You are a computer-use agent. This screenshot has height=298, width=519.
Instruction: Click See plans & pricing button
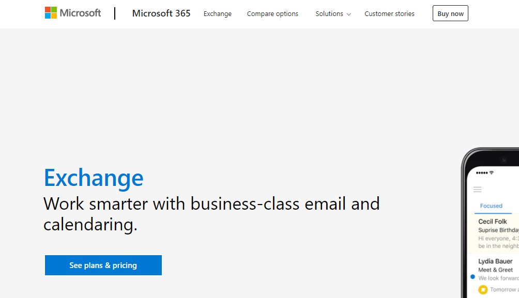click(103, 265)
